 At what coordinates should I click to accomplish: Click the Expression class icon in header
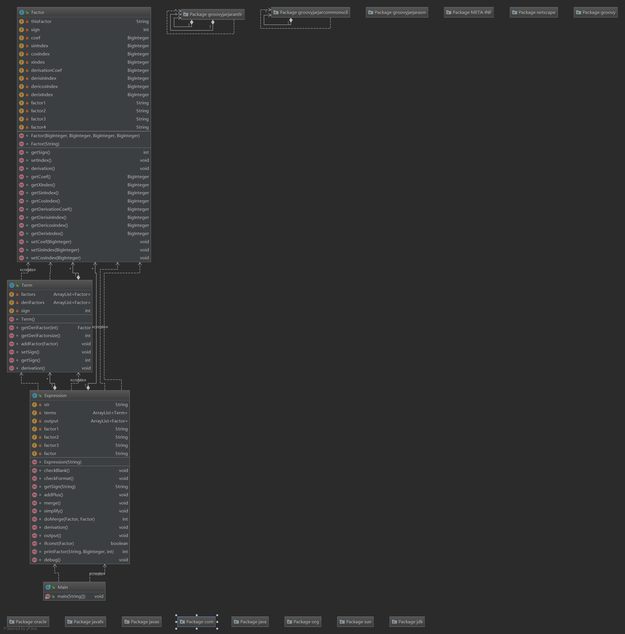(35, 396)
